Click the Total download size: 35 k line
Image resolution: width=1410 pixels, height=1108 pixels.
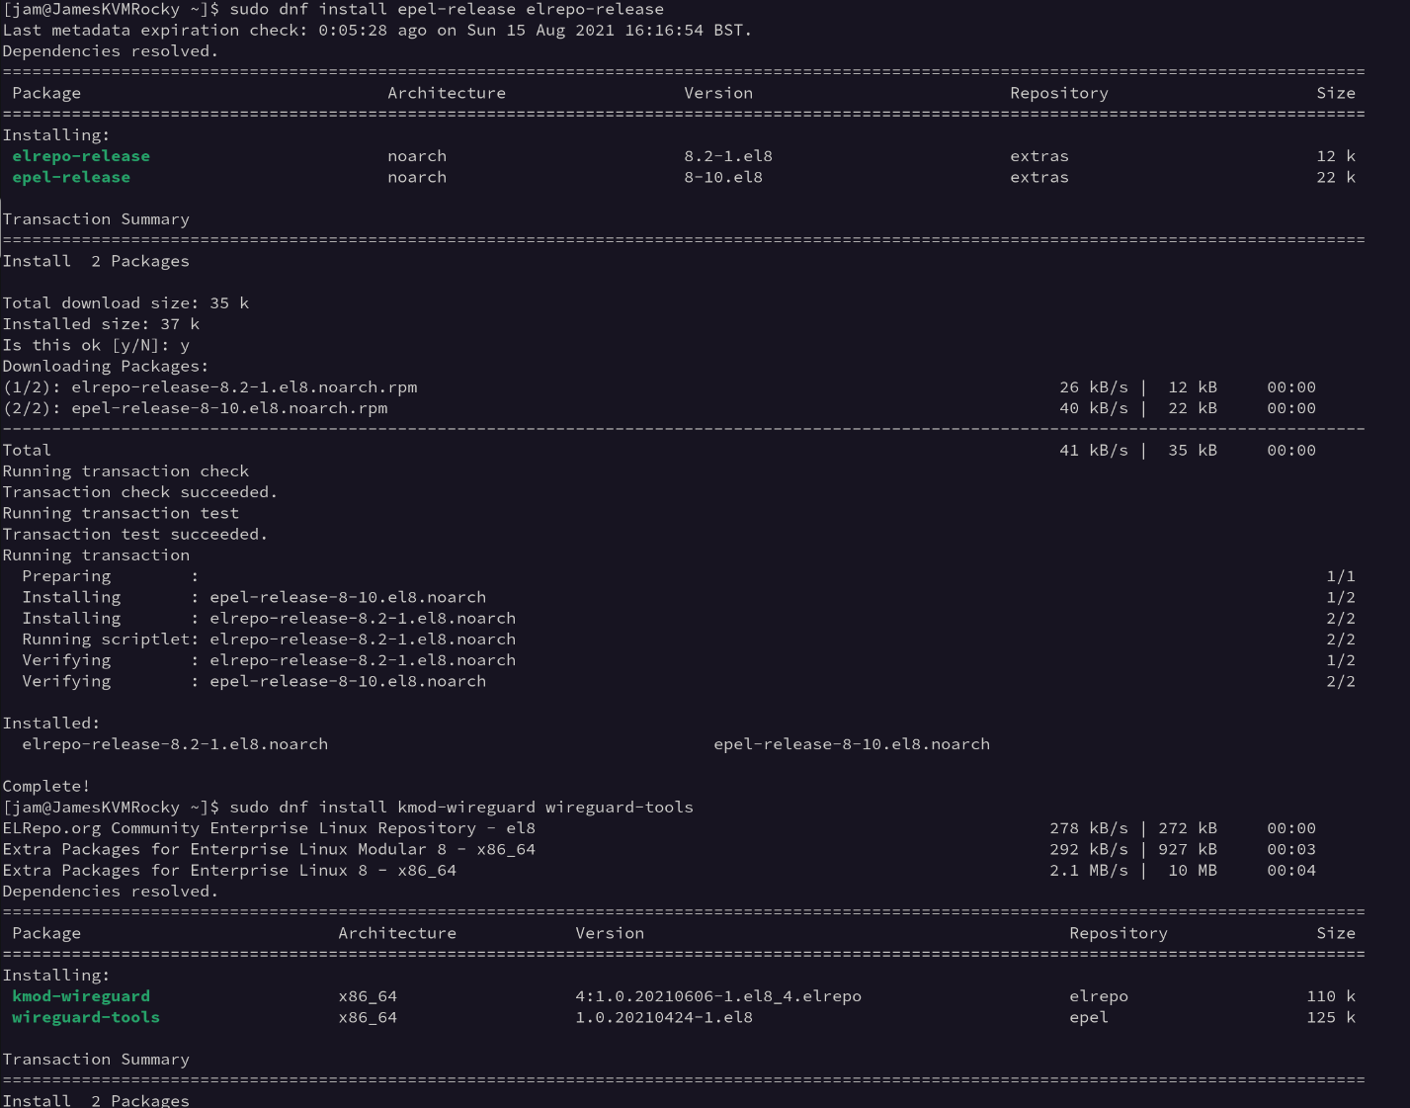125,302
